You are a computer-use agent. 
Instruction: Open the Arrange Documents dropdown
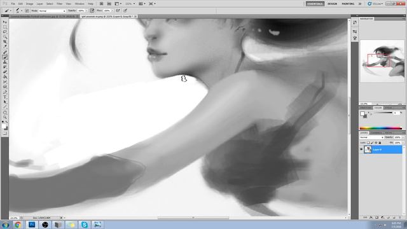tap(142, 4)
